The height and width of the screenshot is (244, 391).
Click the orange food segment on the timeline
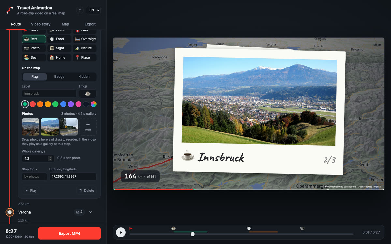tap(263, 232)
